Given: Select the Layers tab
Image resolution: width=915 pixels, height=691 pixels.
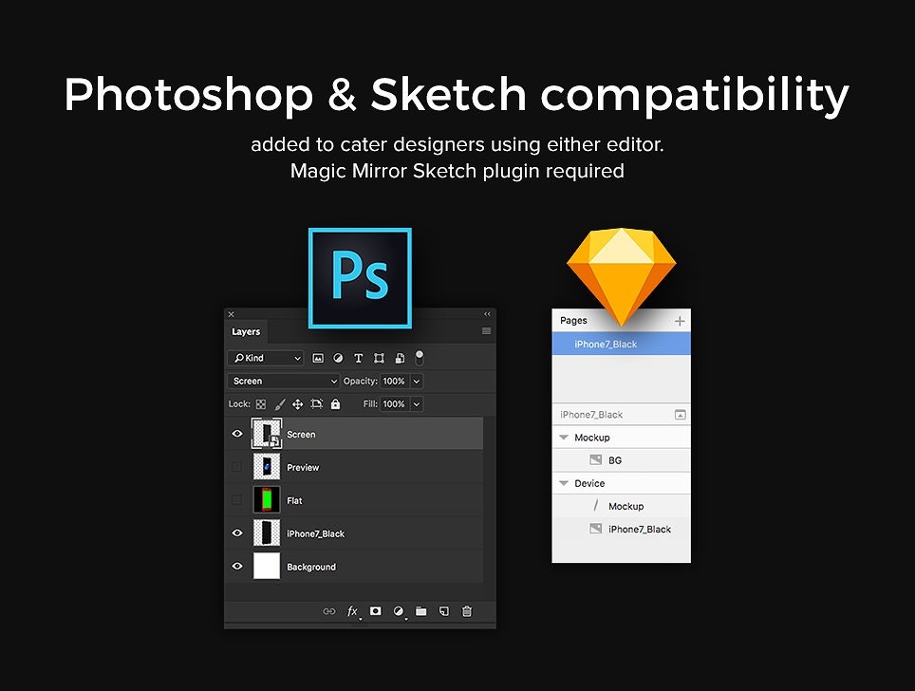Looking at the screenshot, I should click(246, 331).
